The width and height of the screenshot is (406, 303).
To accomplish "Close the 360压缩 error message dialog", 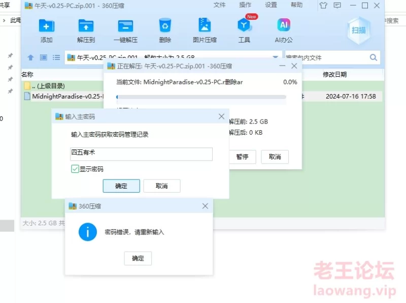I will 205,206.
